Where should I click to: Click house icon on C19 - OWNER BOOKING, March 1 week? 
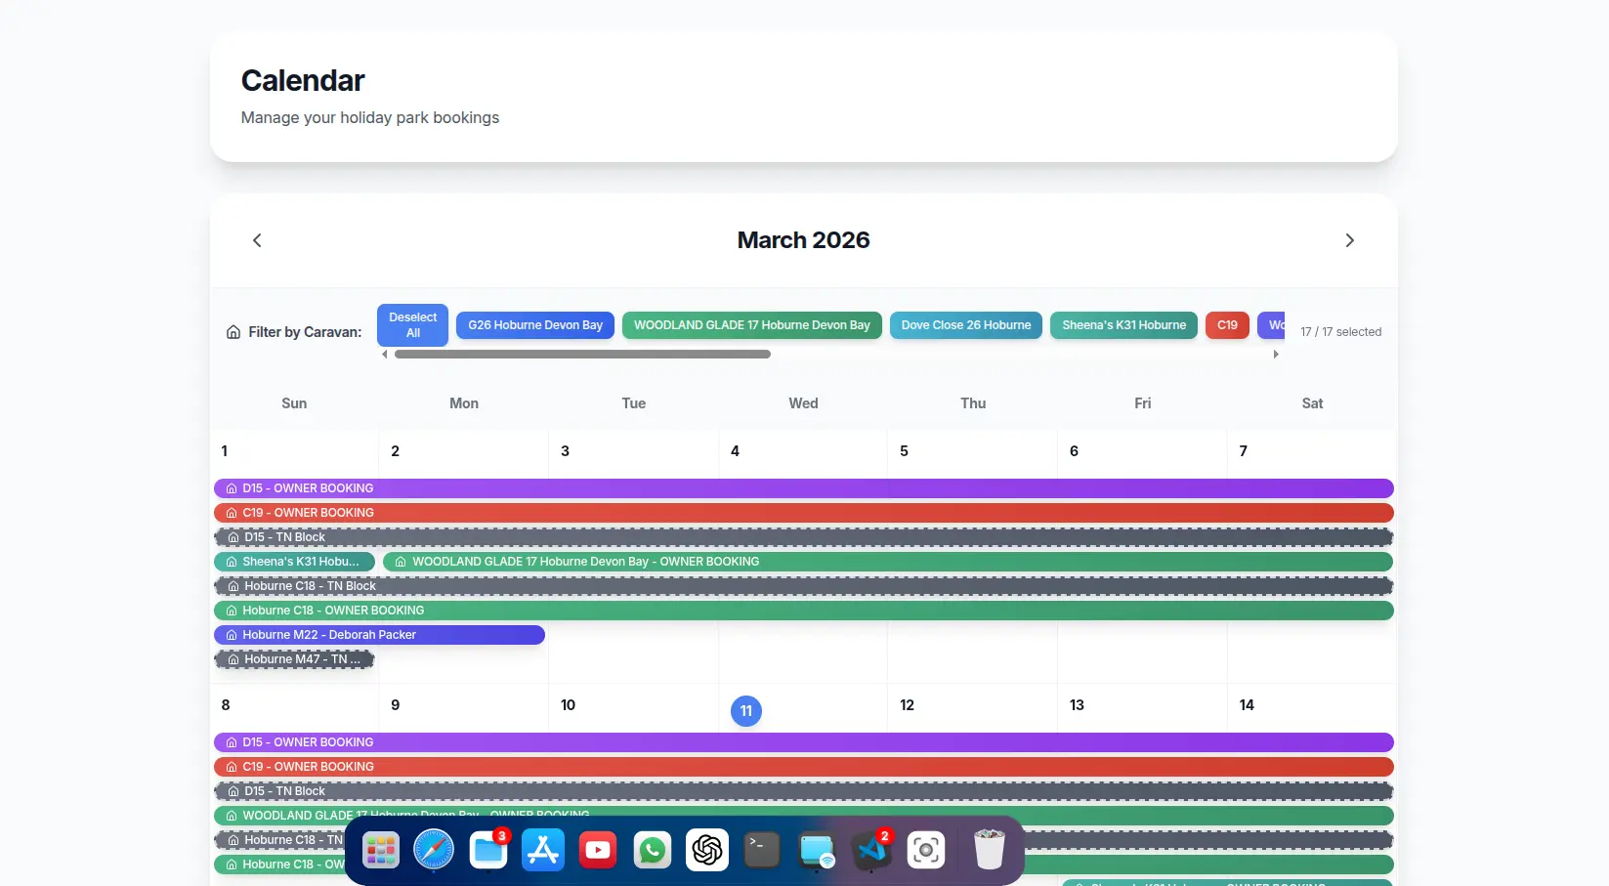232,513
